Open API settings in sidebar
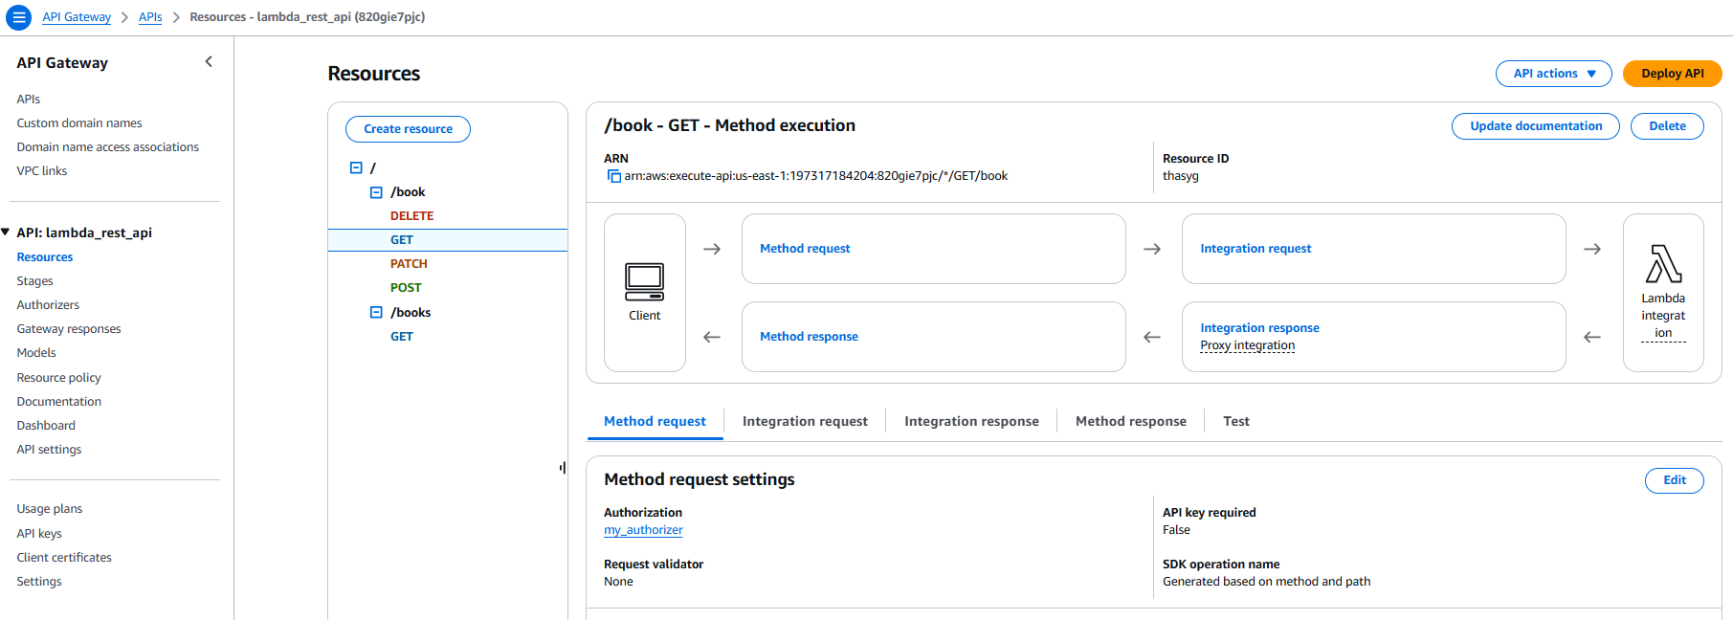 (49, 450)
